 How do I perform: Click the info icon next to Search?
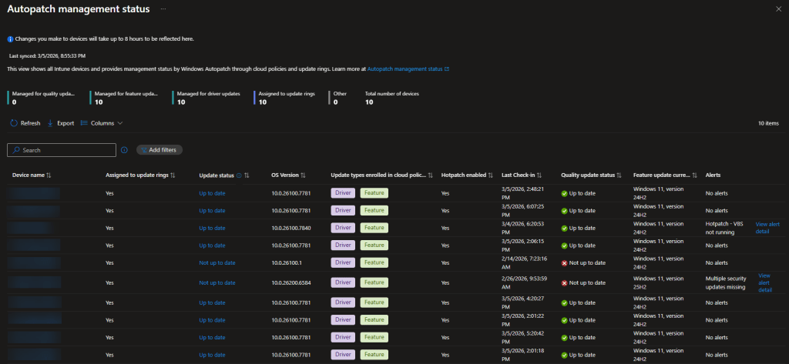(124, 150)
